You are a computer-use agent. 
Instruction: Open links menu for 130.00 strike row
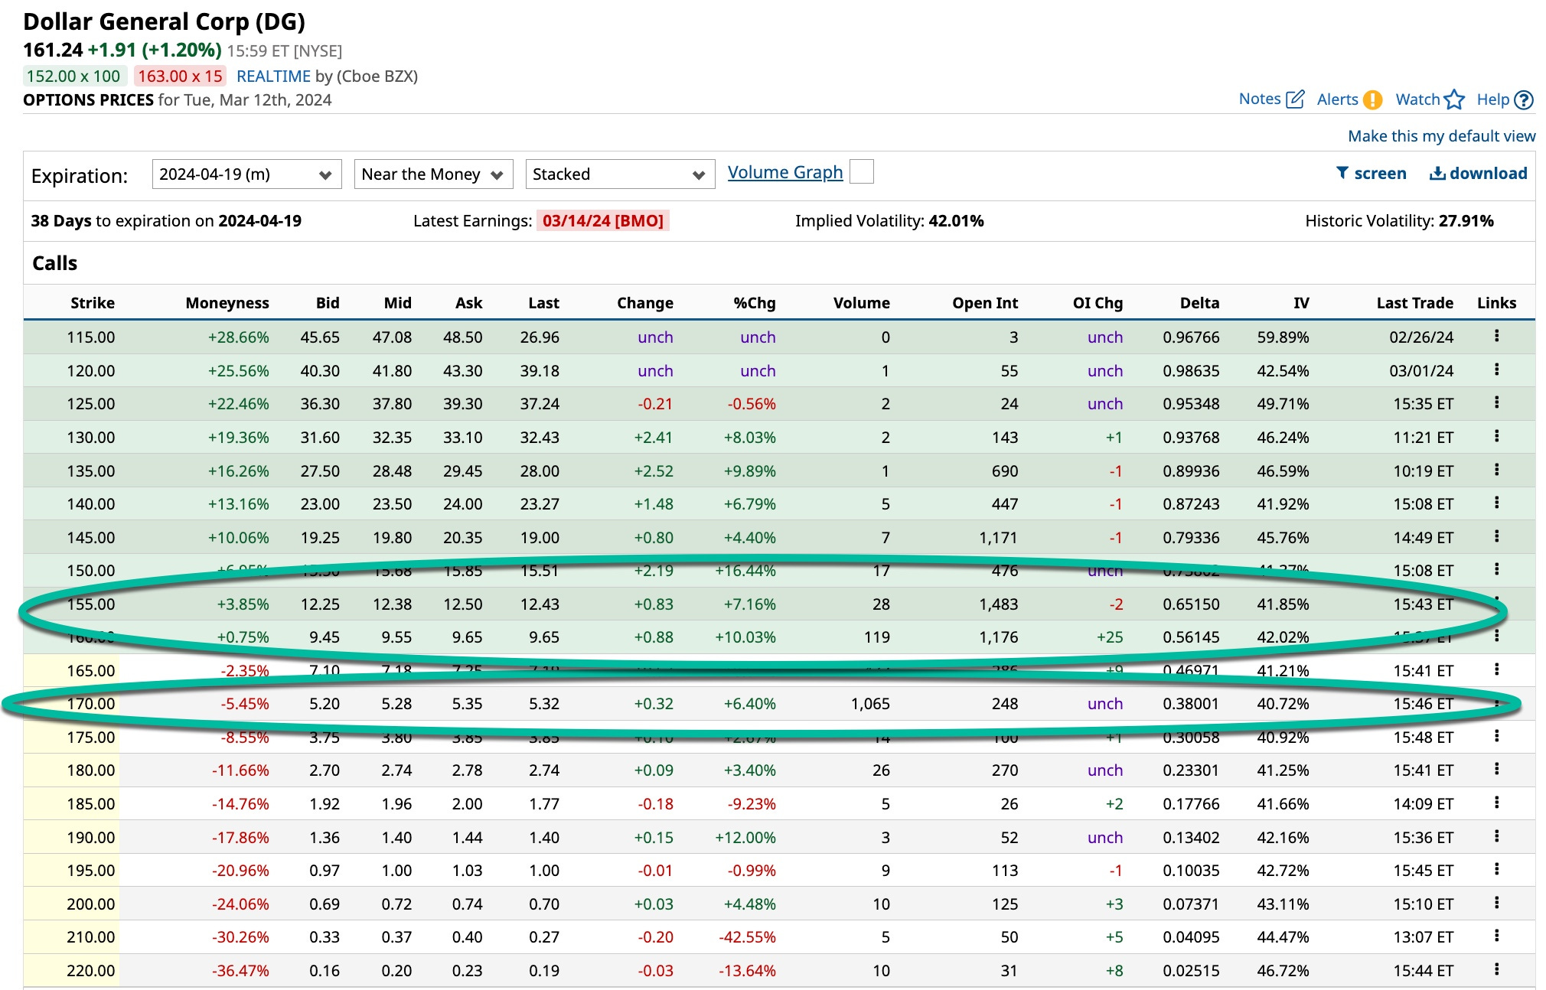pyautogui.click(x=1496, y=436)
